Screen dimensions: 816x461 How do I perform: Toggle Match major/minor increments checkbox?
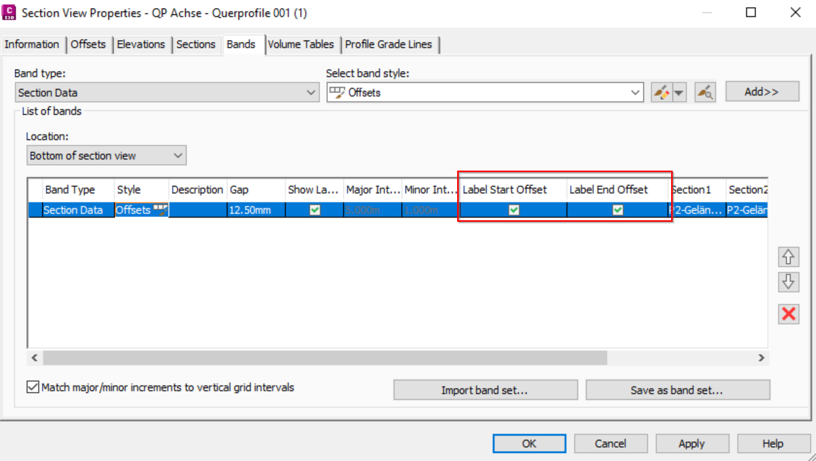click(33, 387)
